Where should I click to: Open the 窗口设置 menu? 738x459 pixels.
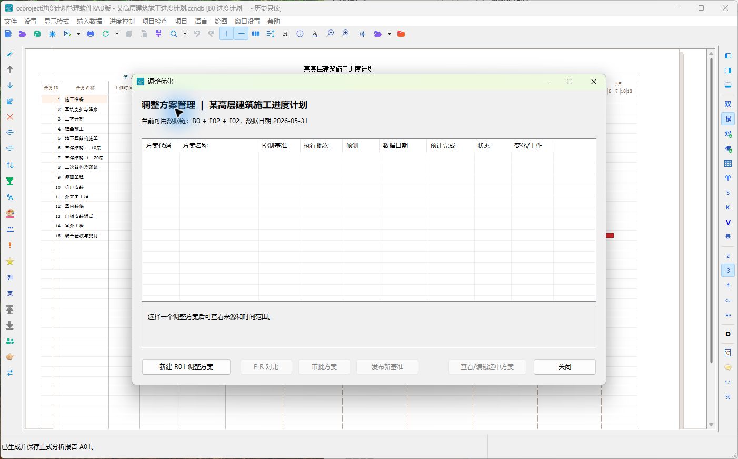(x=247, y=21)
